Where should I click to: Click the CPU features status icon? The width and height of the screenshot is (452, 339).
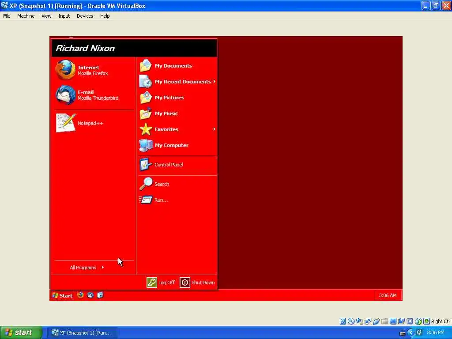(x=410, y=321)
